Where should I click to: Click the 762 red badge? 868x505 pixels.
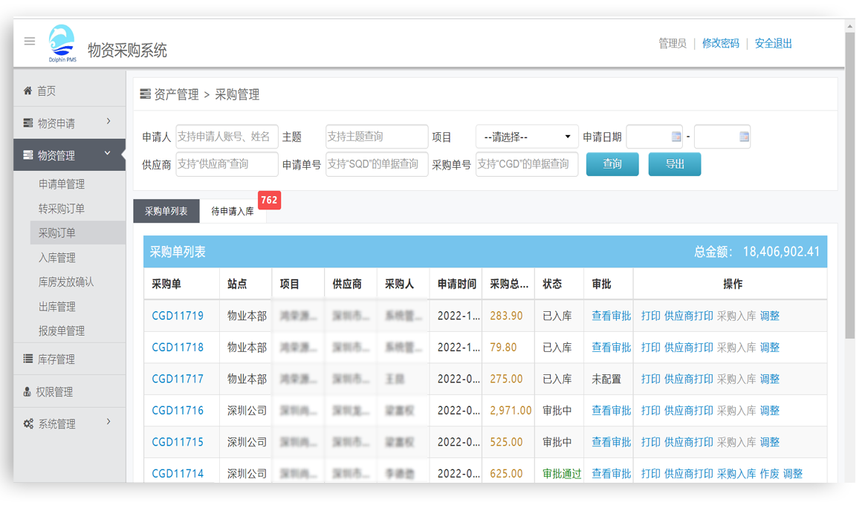point(269,200)
